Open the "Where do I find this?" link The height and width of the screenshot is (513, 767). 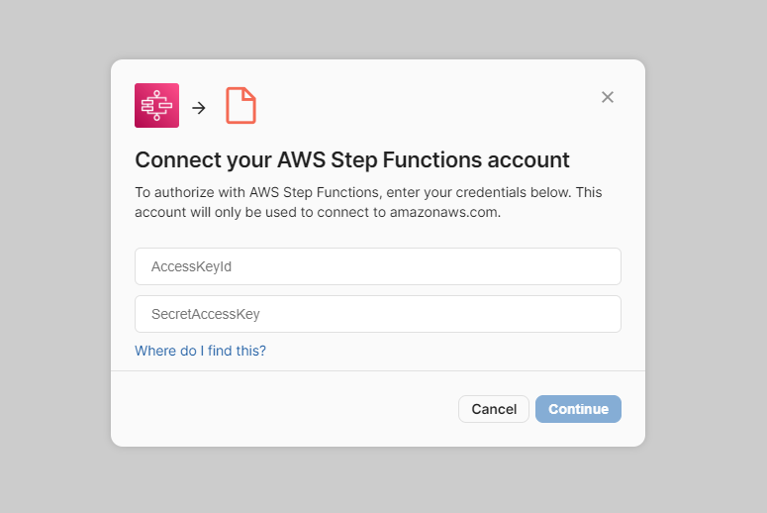click(x=200, y=351)
